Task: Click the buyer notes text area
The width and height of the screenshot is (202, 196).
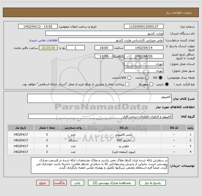Action: 99,165
